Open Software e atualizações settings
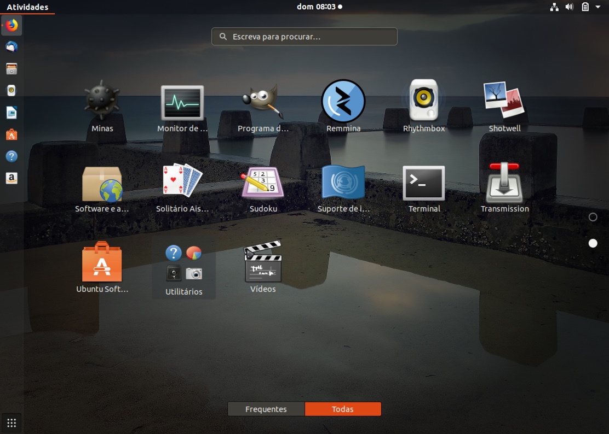Viewport: 609px width, 434px height. tap(102, 181)
